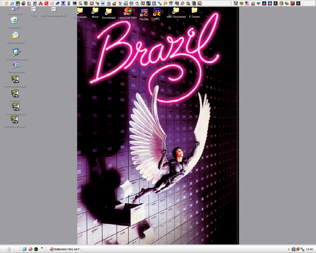The width and height of the screenshot is (316, 253).
Task: Click the red ball toolbar icon
Action: (24, 3)
